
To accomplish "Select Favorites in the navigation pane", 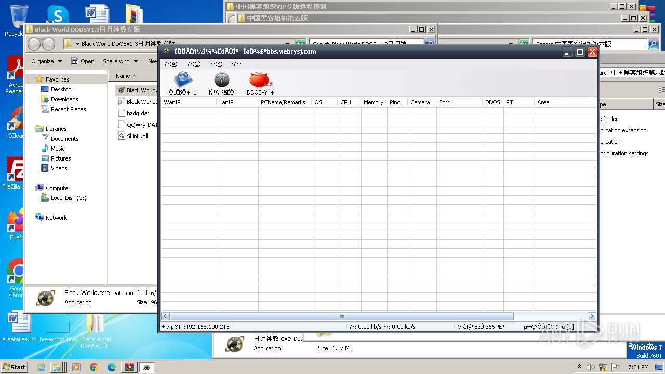I will pyautogui.click(x=57, y=79).
